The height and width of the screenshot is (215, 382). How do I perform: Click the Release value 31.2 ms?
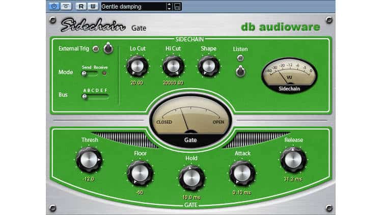point(293,179)
